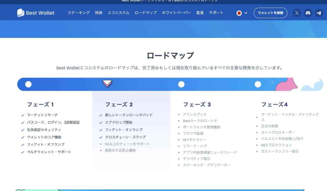Select the Phase 4 timeline dot
The height and width of the screenshot is (191, 327).
[258, 84]
